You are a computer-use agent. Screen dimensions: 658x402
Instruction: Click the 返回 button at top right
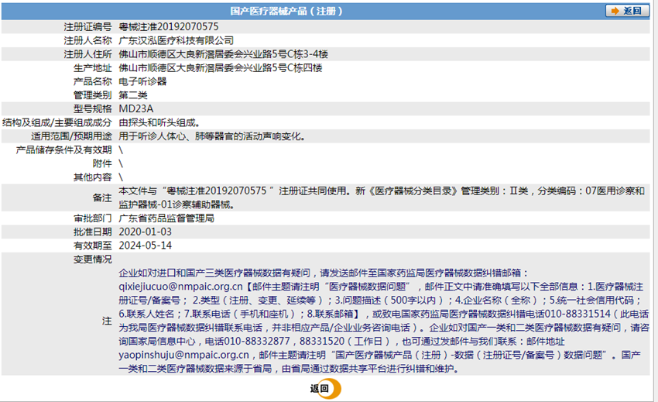(x=627, y=11)
